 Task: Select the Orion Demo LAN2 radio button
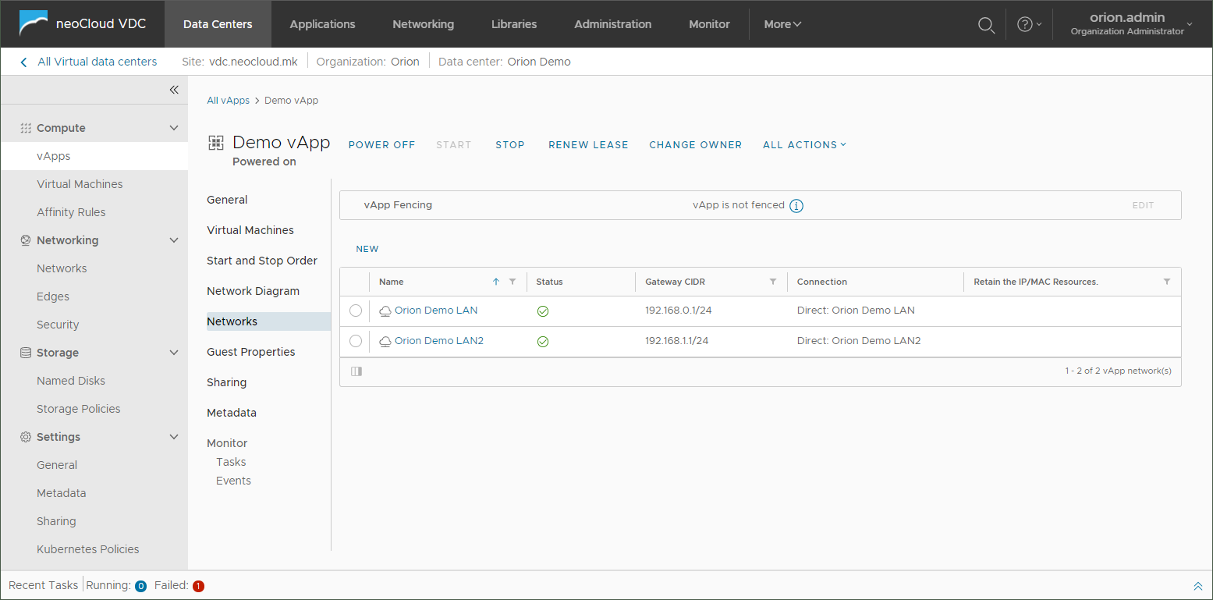(356, 341)
